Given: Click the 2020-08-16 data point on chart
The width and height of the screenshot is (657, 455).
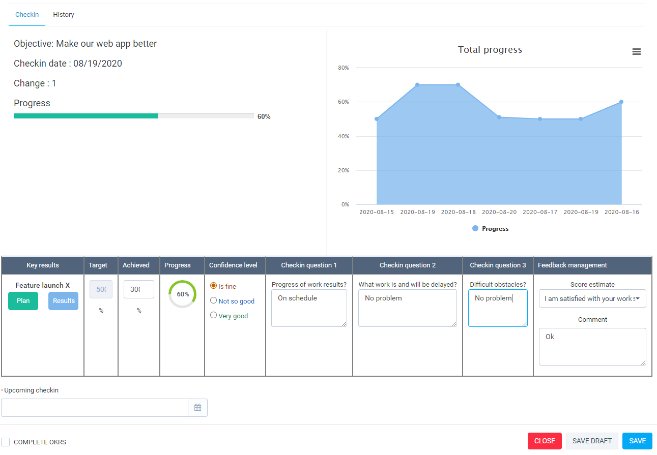Looking at the screenshot, I should click(x=621, y=102).
